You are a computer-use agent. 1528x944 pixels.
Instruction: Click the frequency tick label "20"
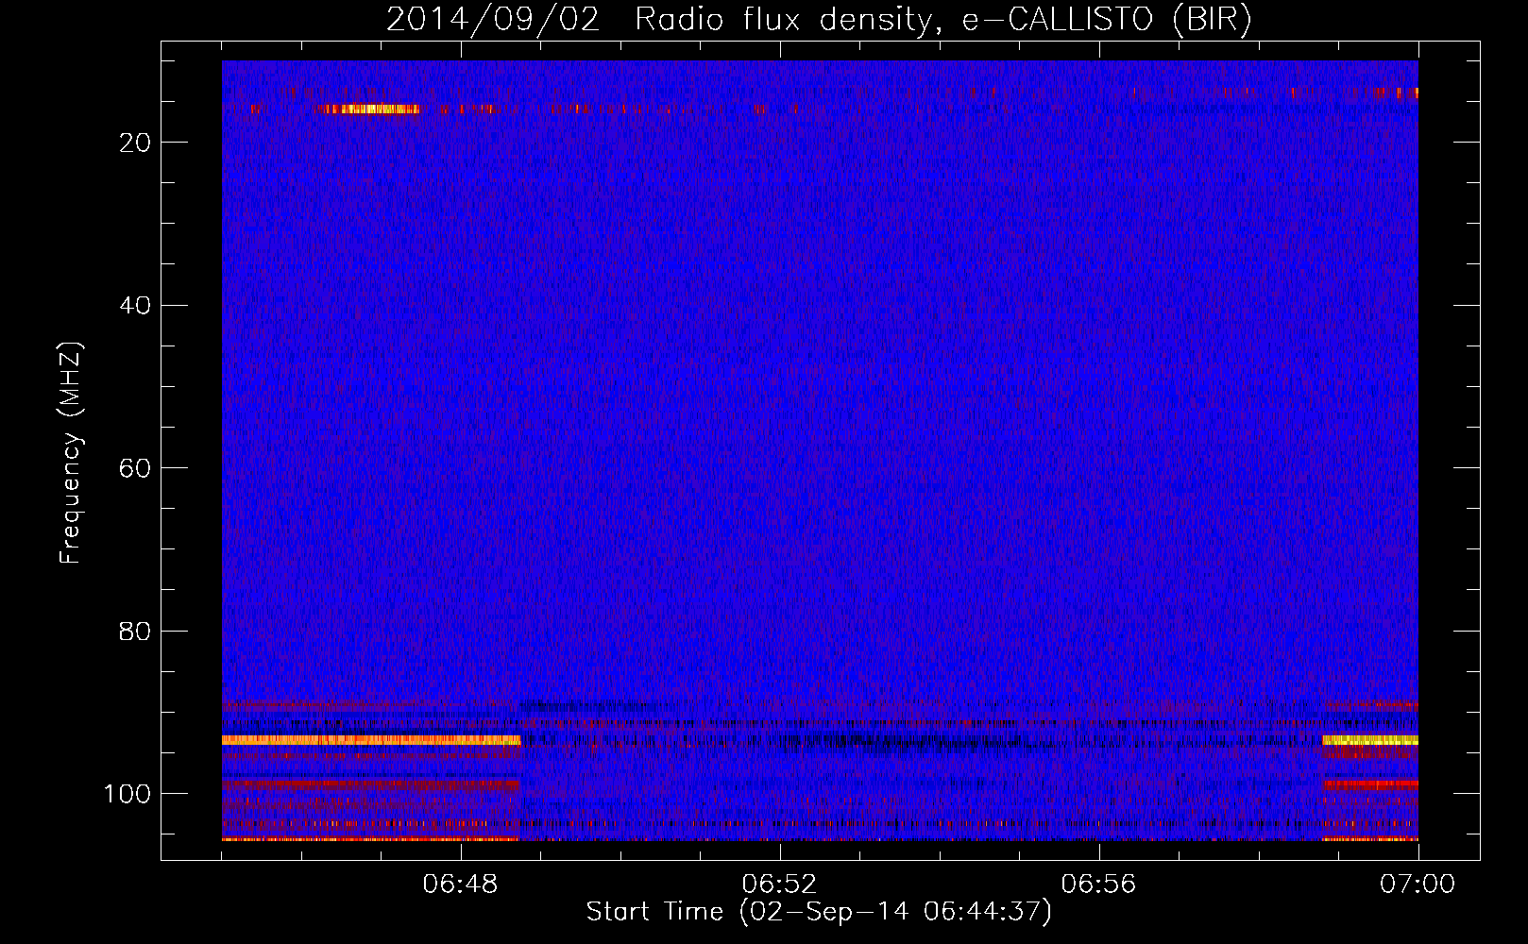tap(136, 143)
